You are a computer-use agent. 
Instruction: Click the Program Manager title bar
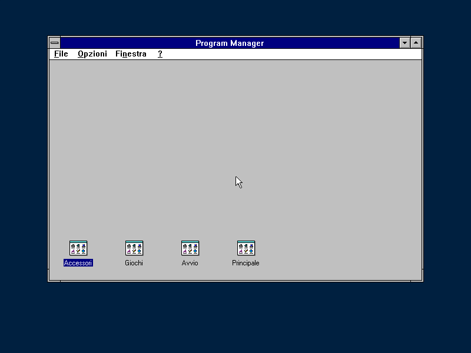tap(230, 43)
